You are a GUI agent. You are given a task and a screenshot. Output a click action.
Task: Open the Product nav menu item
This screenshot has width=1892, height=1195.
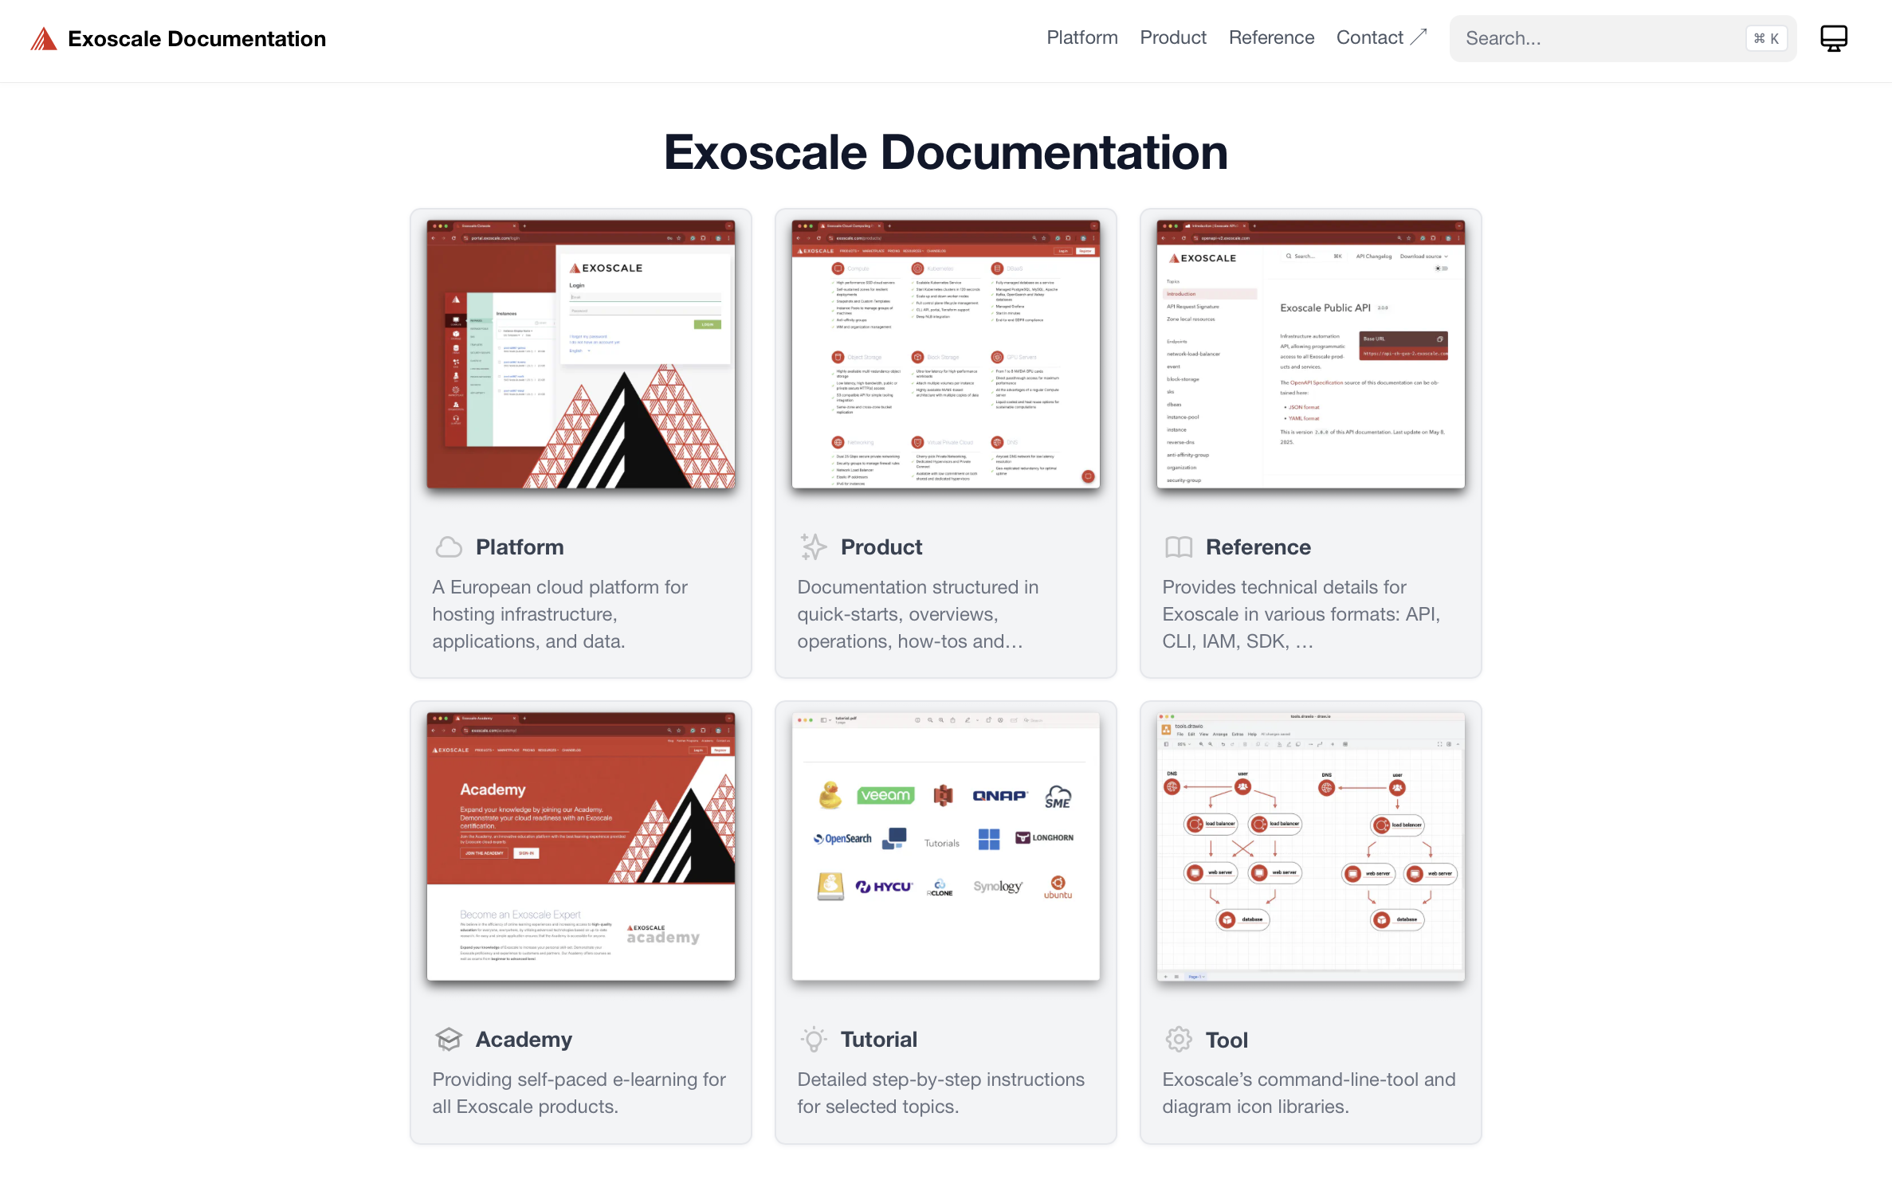[x=1172, y=37]
